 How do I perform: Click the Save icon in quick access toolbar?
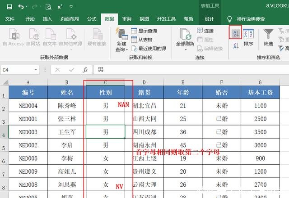pos(9,7)
